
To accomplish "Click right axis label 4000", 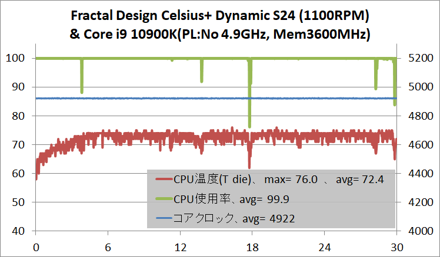I will click(421, 231).
